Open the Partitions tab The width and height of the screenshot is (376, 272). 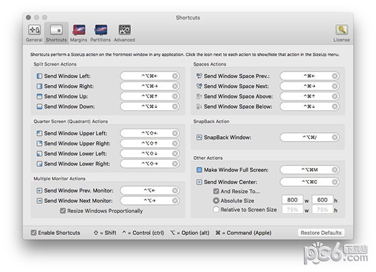(x=100, y=33)
